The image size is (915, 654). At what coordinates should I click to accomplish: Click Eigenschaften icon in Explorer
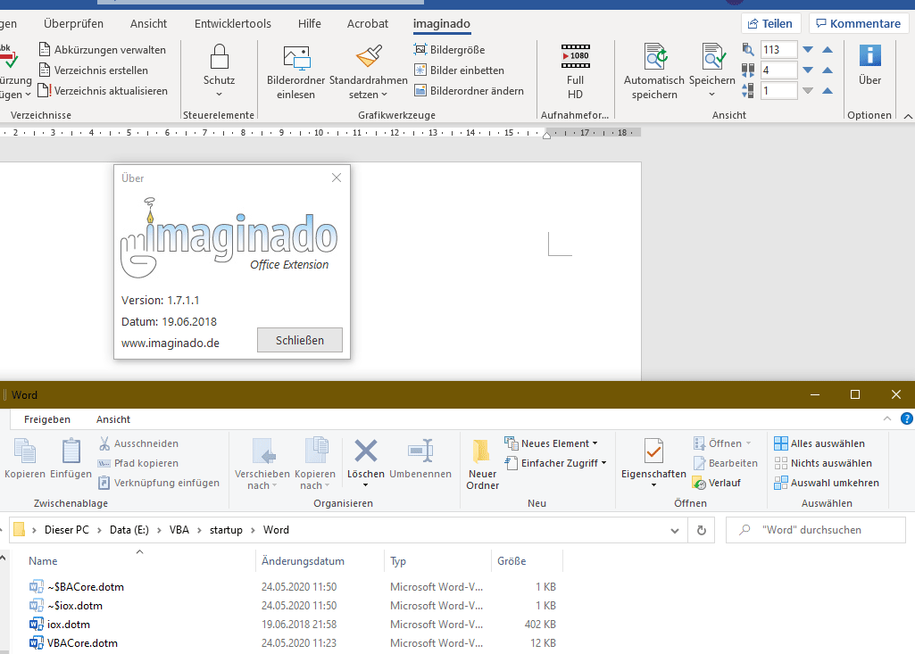click(653, 451)
